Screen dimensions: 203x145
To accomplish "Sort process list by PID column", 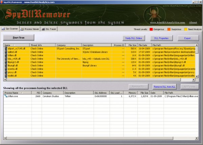I will [x=37, y=93].
